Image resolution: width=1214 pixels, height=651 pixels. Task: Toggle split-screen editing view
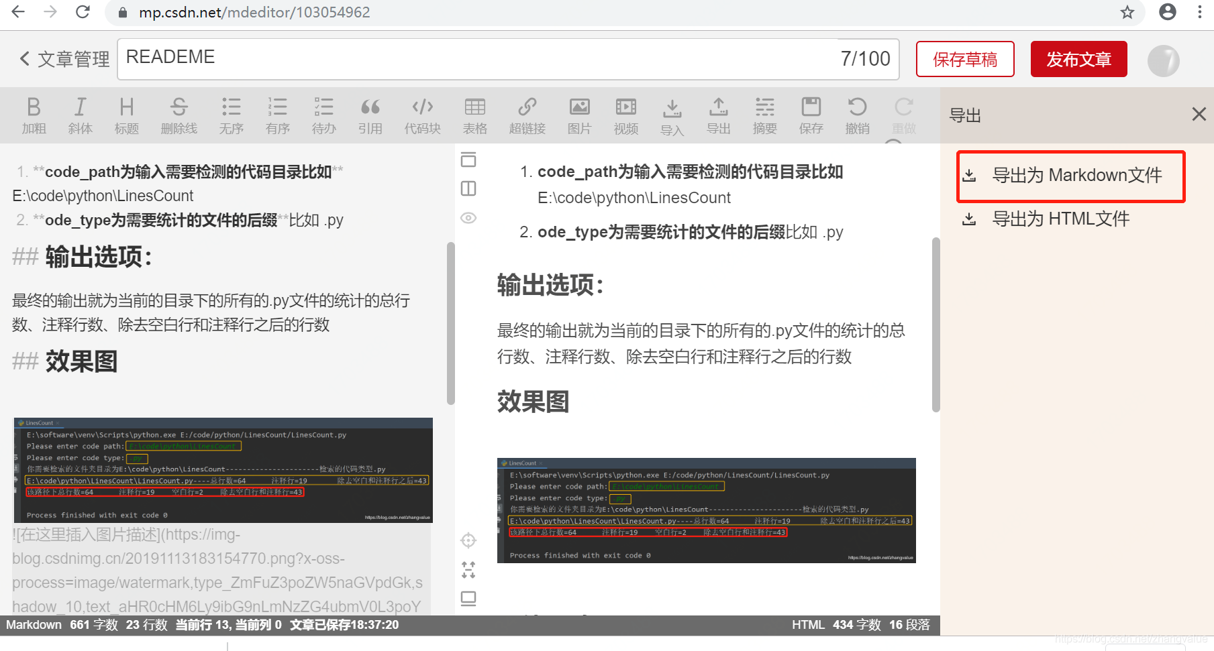pos(468,188)
